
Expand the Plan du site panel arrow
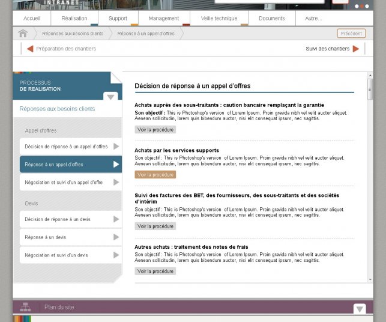coord(360,309)
